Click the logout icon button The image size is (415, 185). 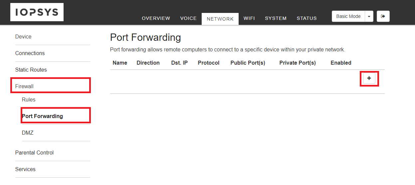pos(383,16)
